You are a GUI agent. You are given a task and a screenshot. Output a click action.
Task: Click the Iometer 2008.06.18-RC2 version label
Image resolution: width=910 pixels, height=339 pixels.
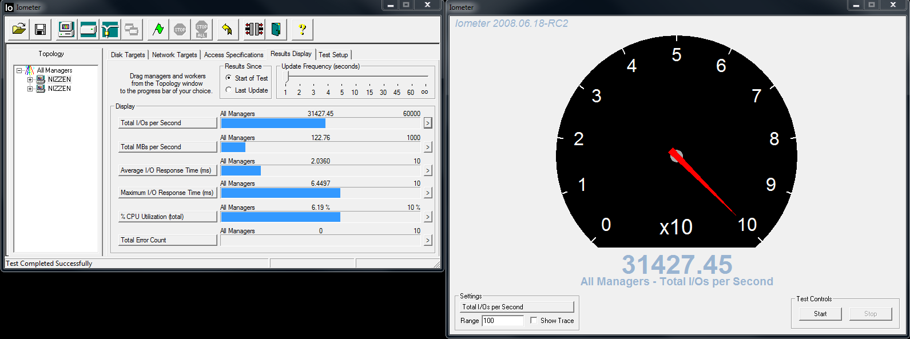tap(511, 23)
